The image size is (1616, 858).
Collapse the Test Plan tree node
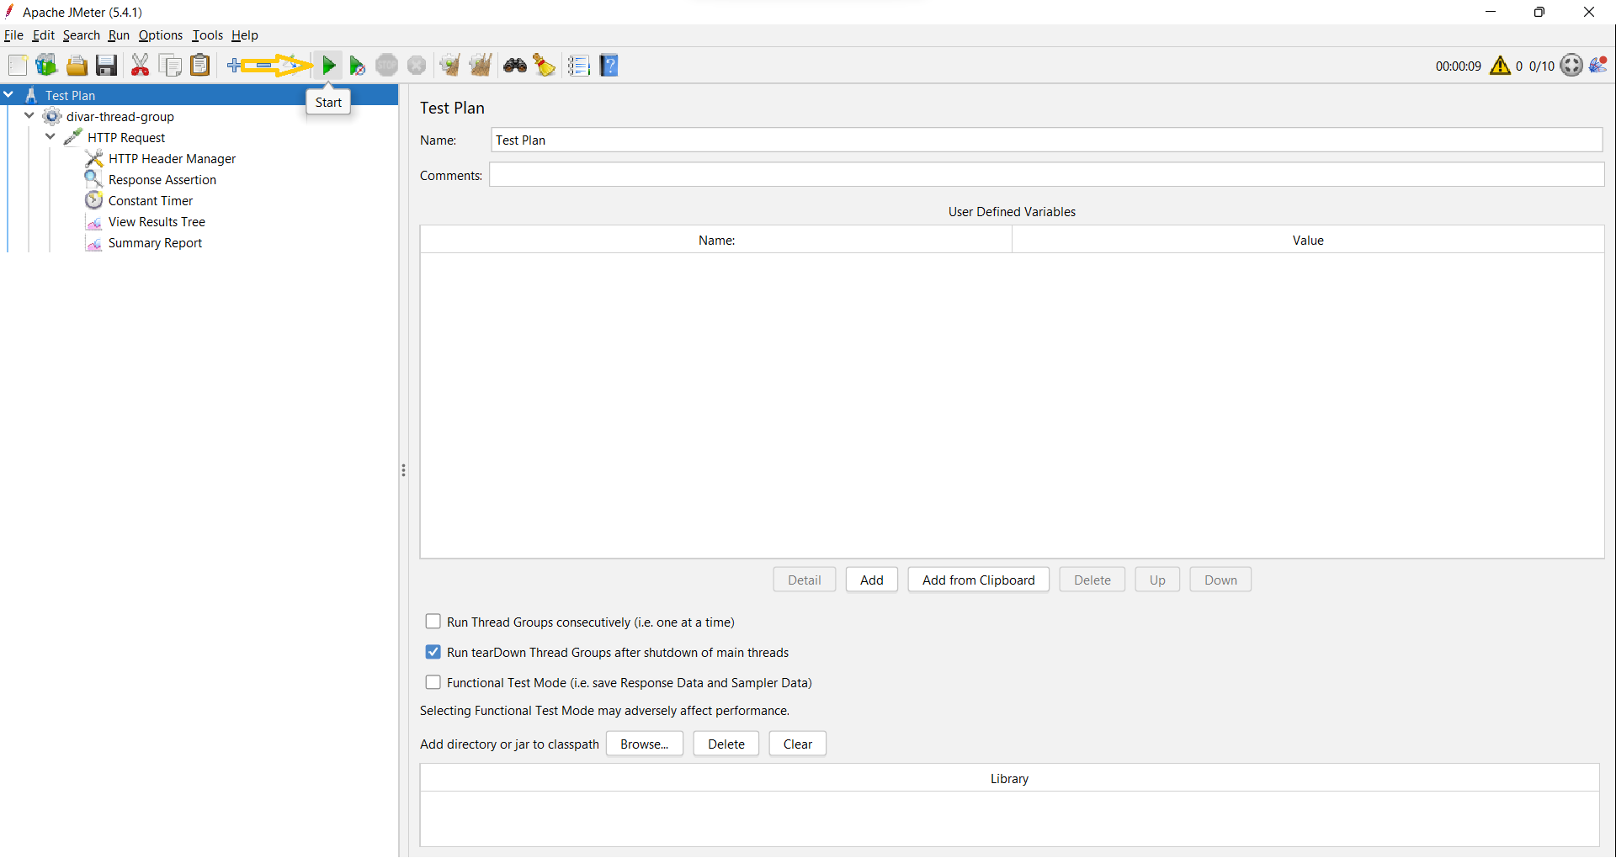[8, 95]
